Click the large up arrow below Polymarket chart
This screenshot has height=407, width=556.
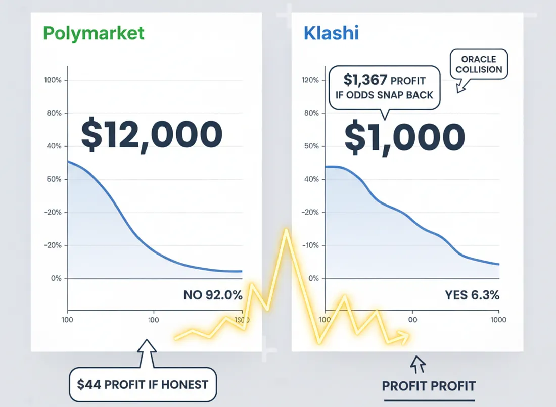tap(147, 351)
